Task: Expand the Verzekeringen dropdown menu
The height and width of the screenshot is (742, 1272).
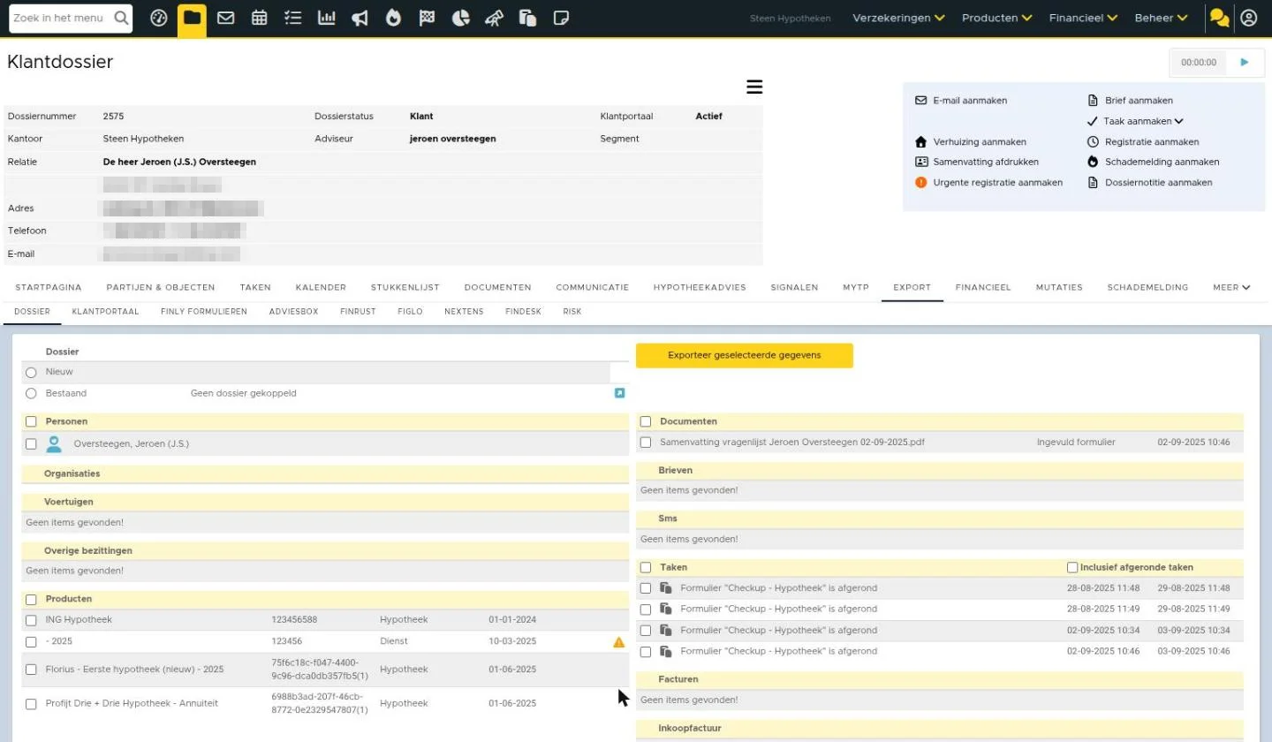Action: click(898, 18)
